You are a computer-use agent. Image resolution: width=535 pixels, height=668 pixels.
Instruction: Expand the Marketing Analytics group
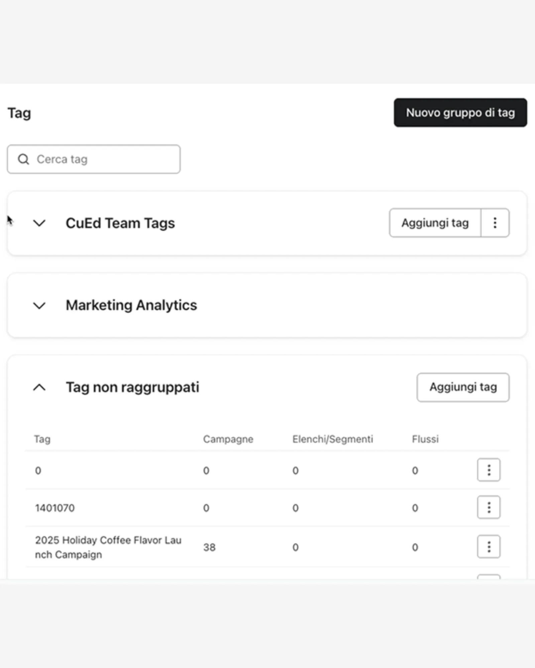(39, 305)
